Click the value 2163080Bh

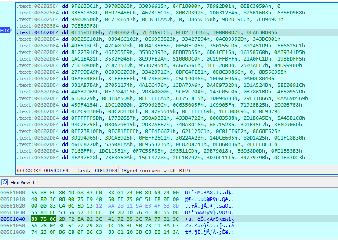tap(85, 65)
